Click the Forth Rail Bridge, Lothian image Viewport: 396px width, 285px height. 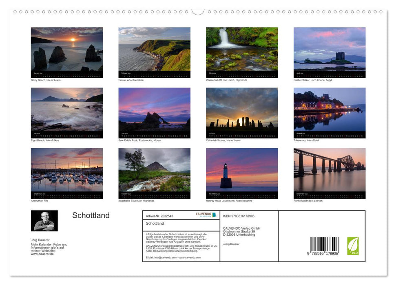(x=329, y=172)
